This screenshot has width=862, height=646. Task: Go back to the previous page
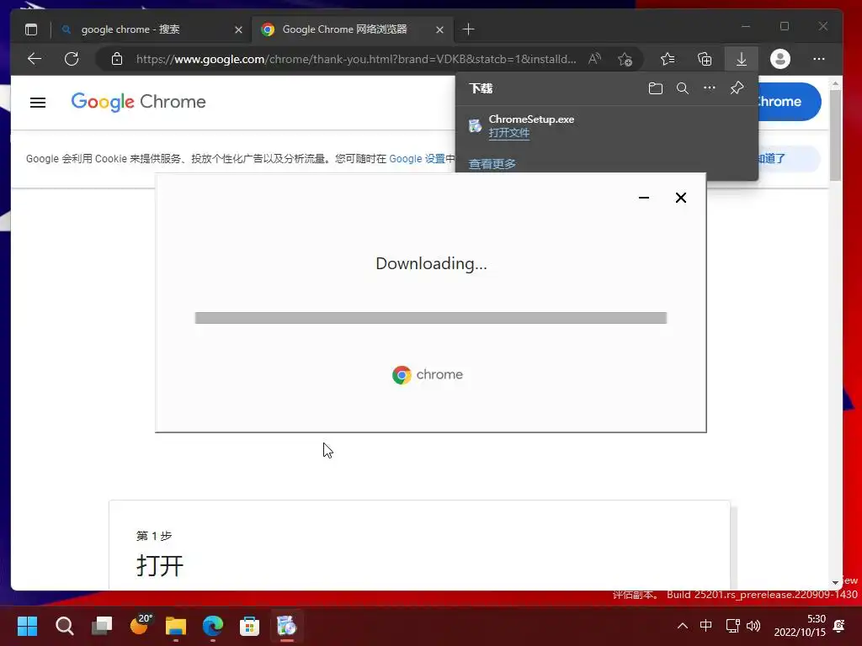[x=35, y=59]
